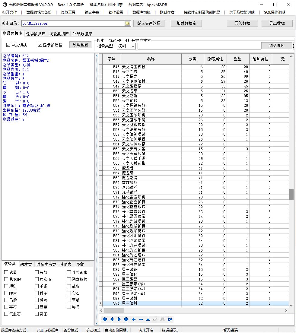Check the 男衣服 category box
The image size is (296, 333).
[x=6, y=279]
